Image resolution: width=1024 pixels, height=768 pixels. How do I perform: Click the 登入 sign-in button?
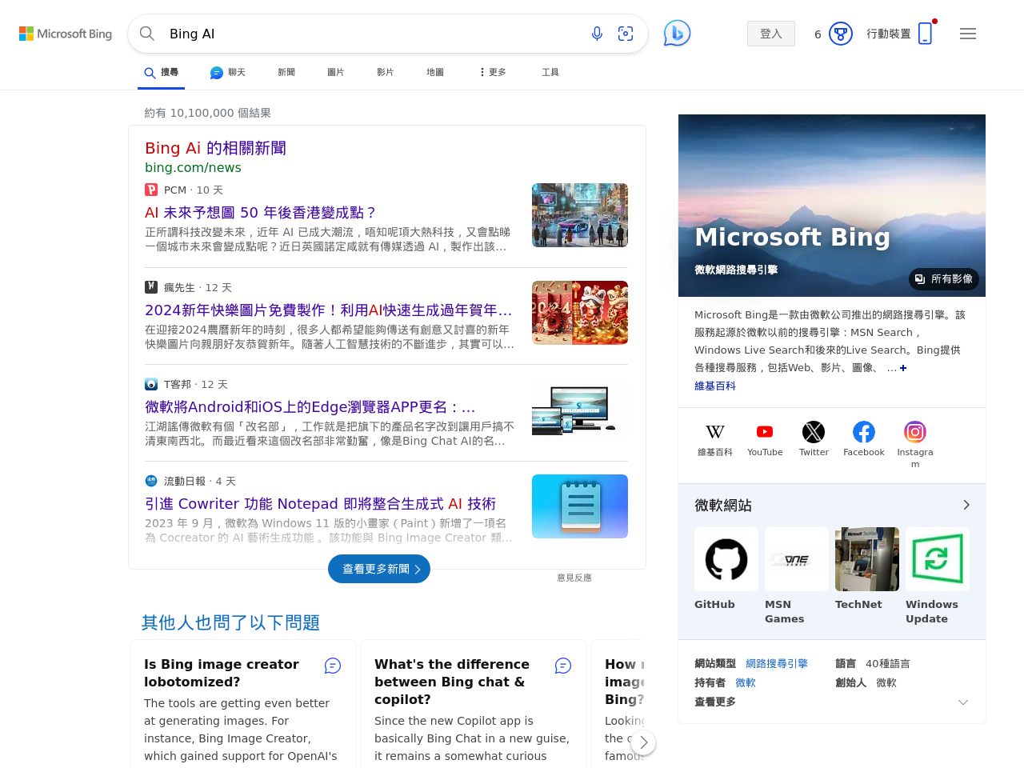point(771,34)
